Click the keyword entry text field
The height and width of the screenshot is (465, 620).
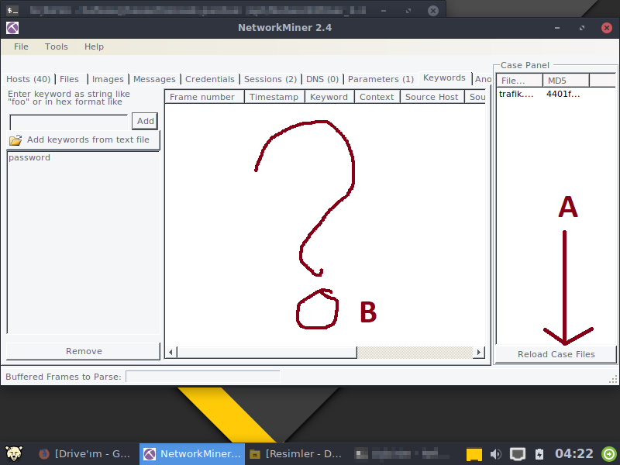pyautogui.click(x=69, y=122)
